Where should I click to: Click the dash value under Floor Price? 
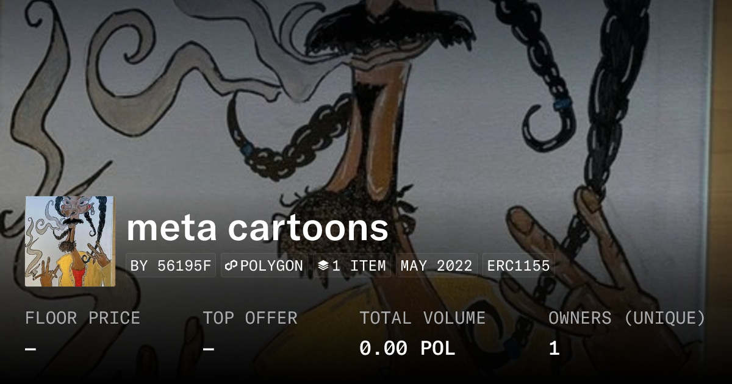pyautogui.click(x=30, y=349)
